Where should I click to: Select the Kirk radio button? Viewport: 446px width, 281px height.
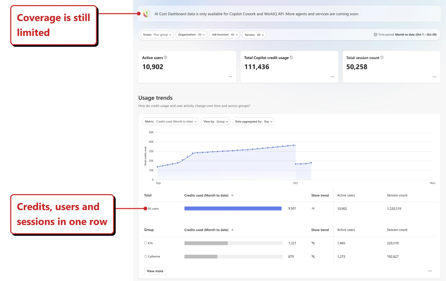pyautogui.click(x=145, y=243)
